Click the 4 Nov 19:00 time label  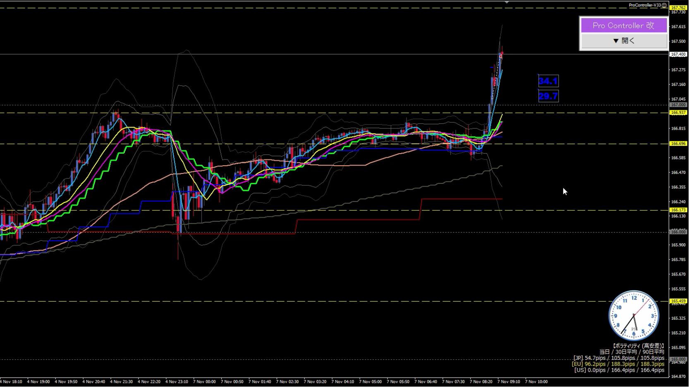tap(38, 382)
